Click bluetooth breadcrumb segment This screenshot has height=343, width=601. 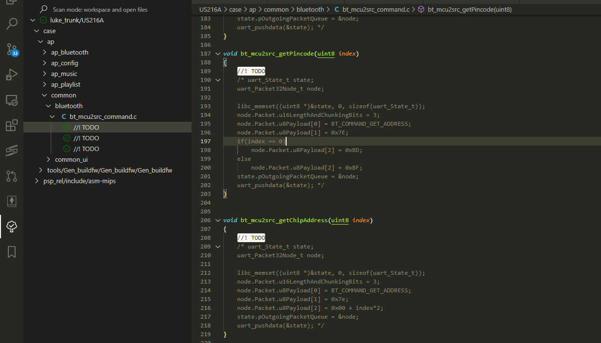(x=310, y=9)
